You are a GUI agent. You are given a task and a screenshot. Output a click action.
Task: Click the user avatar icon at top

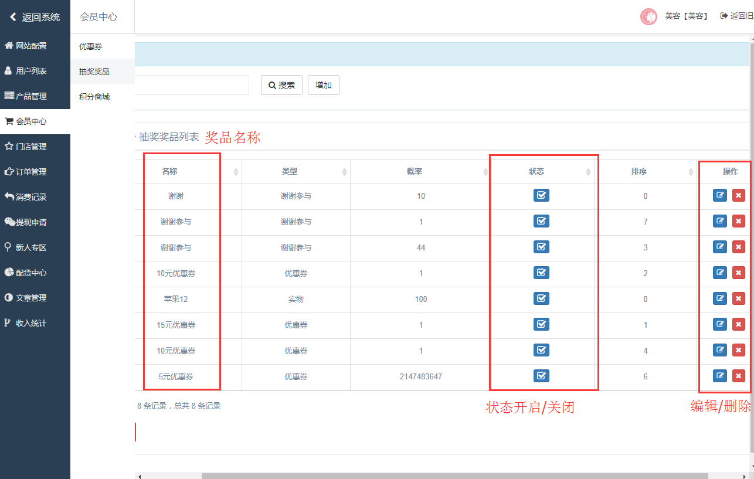648,16
